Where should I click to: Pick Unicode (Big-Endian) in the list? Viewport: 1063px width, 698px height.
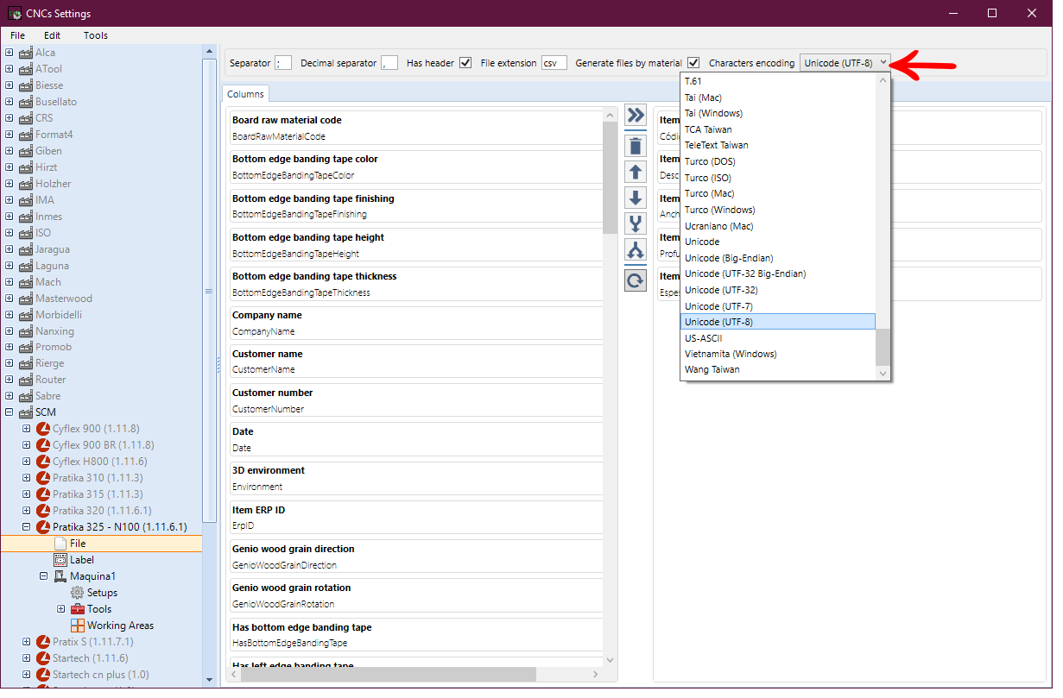[778, 258]
